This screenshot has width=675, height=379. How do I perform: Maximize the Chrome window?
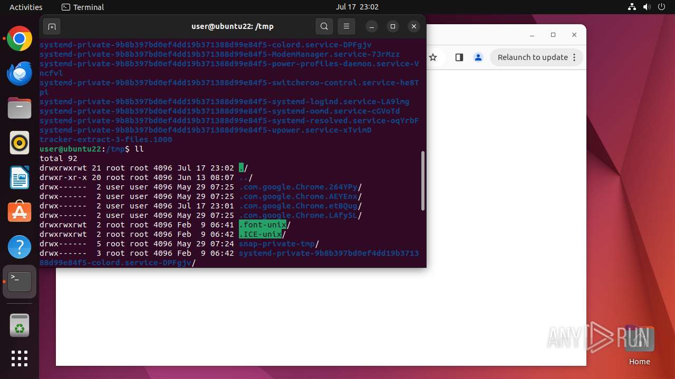(x=553, y=35)
